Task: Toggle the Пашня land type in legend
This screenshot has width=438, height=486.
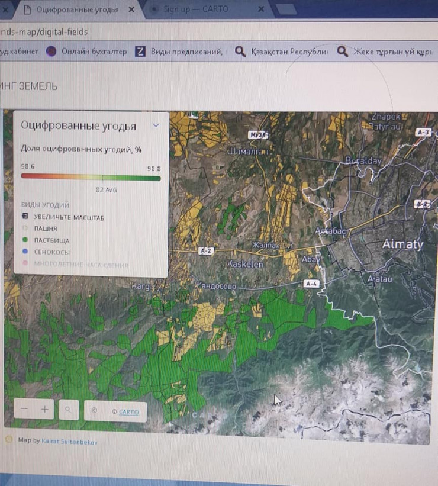Action: click(x=44, y=228)
